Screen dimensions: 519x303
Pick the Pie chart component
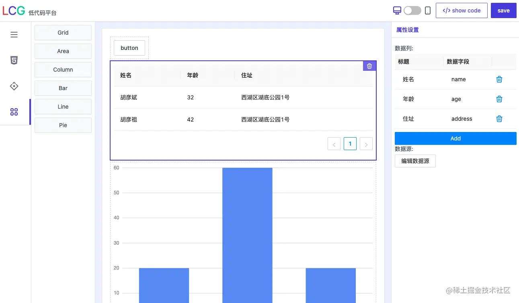click(x=63, y=125)
